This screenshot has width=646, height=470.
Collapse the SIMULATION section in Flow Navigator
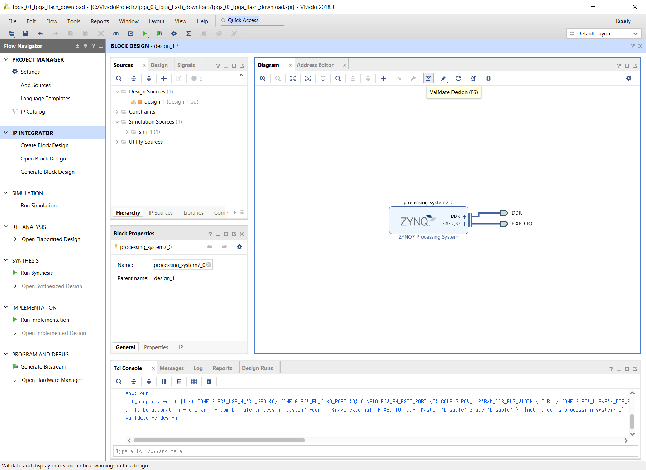click(x=6, y=193)
